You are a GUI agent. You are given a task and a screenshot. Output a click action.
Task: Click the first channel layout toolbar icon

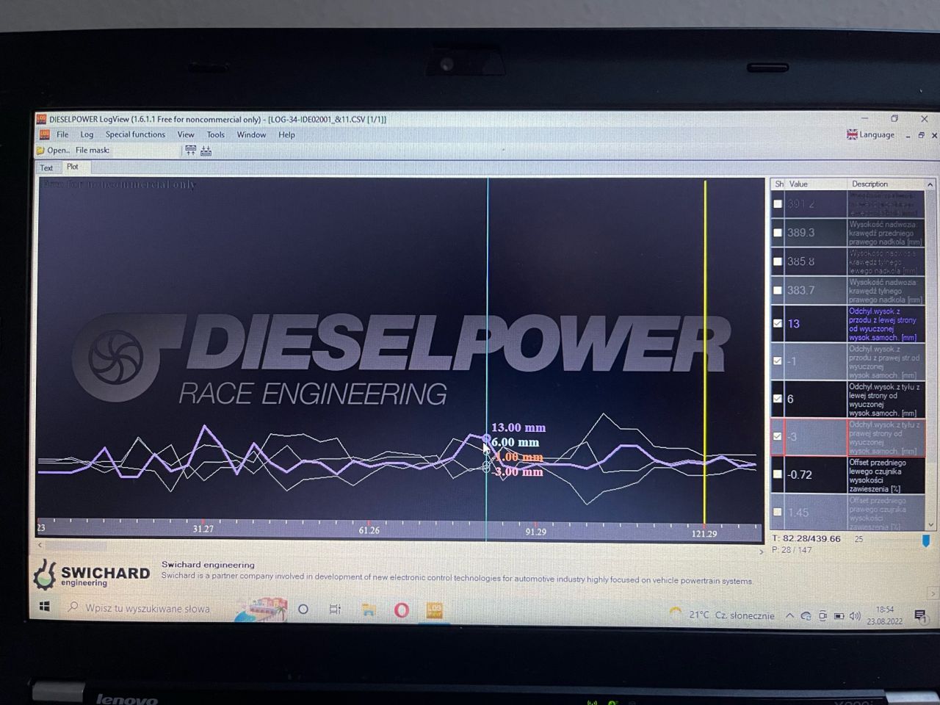[x=191, y=151]
